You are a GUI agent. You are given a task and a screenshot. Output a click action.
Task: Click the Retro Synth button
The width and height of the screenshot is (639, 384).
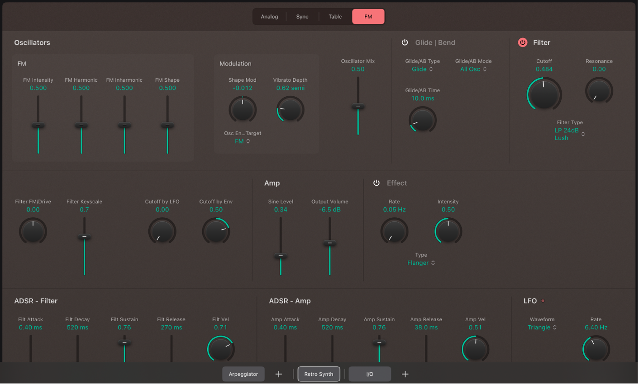click(x=319, y=374)
